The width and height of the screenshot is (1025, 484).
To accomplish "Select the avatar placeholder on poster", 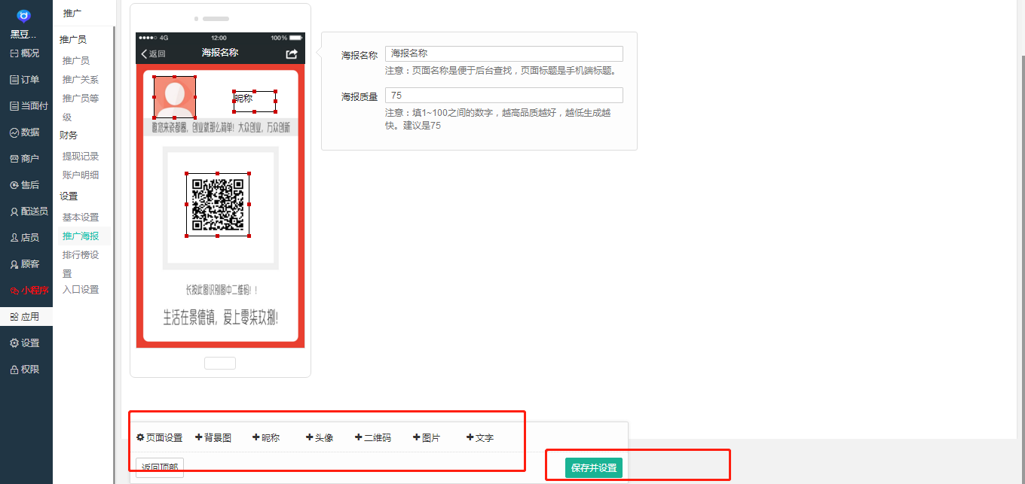I will (x=175, y=97).
